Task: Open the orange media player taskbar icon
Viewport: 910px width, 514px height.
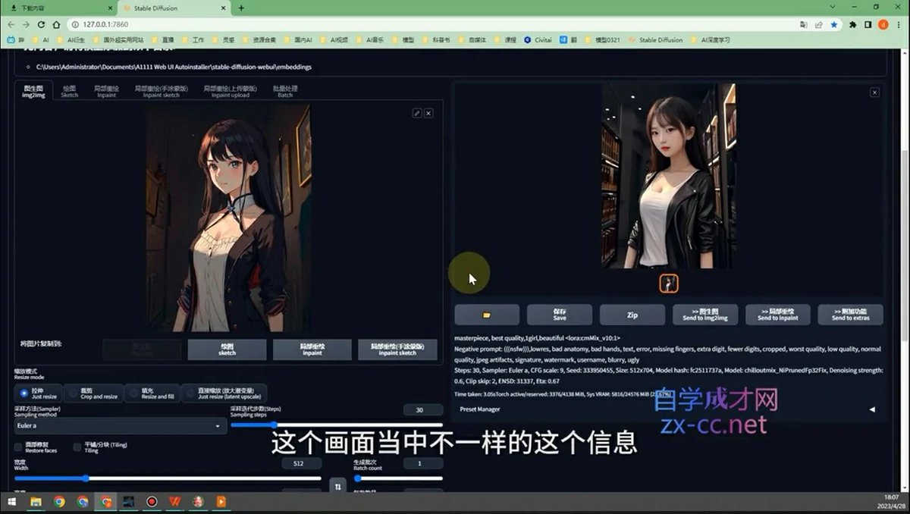Action: tap(221, 502)
